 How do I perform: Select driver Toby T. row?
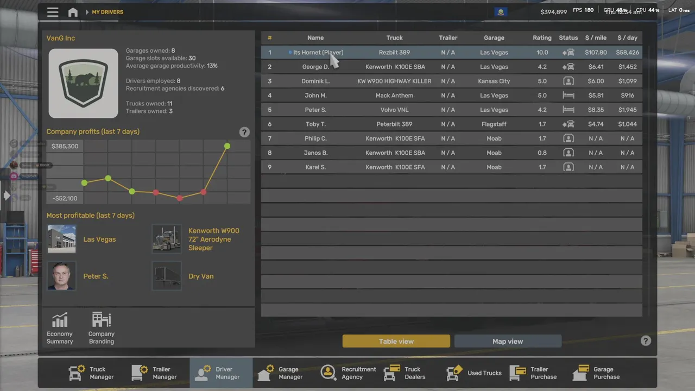(452, 124)
